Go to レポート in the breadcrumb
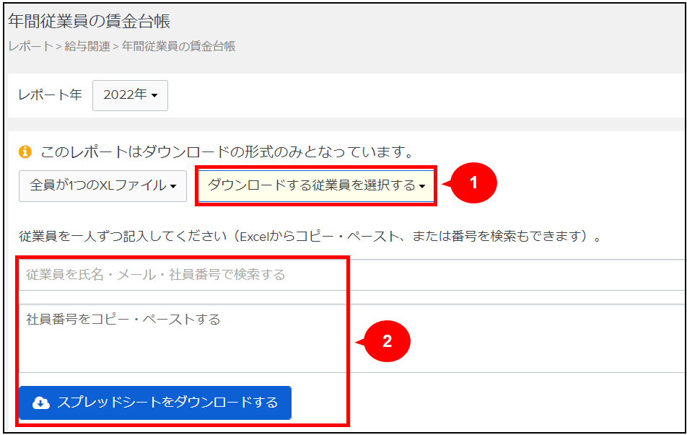This screenshot has width=687, height=435. coord(30,47)
